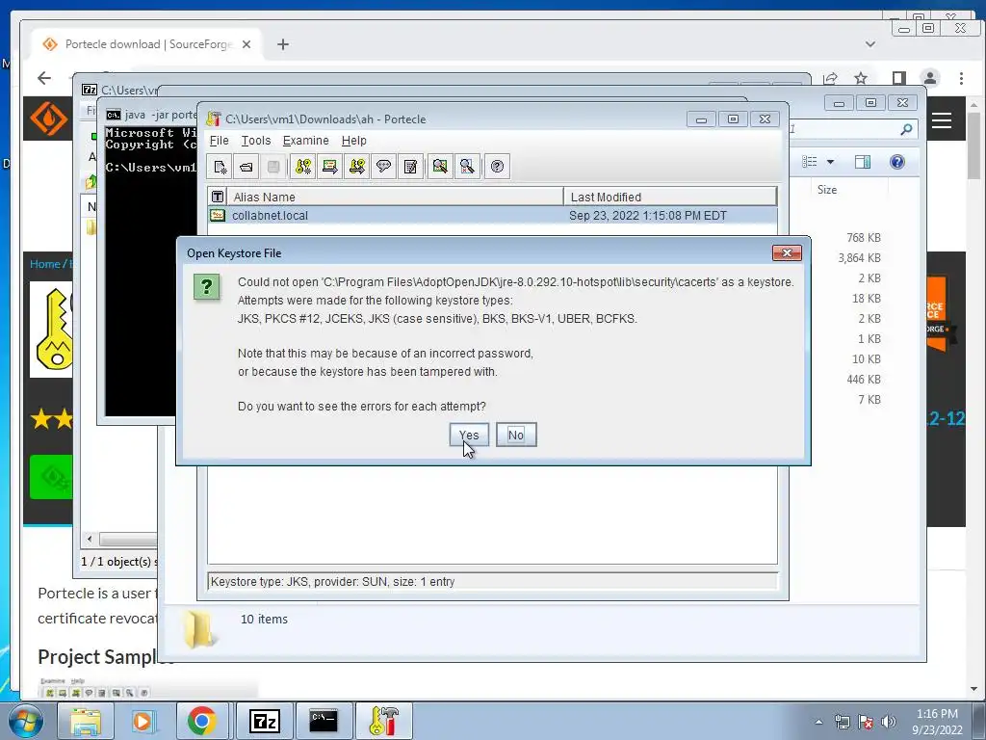
Task: Click the Examine CRL magnifier icon
Action: coord(467,167)
